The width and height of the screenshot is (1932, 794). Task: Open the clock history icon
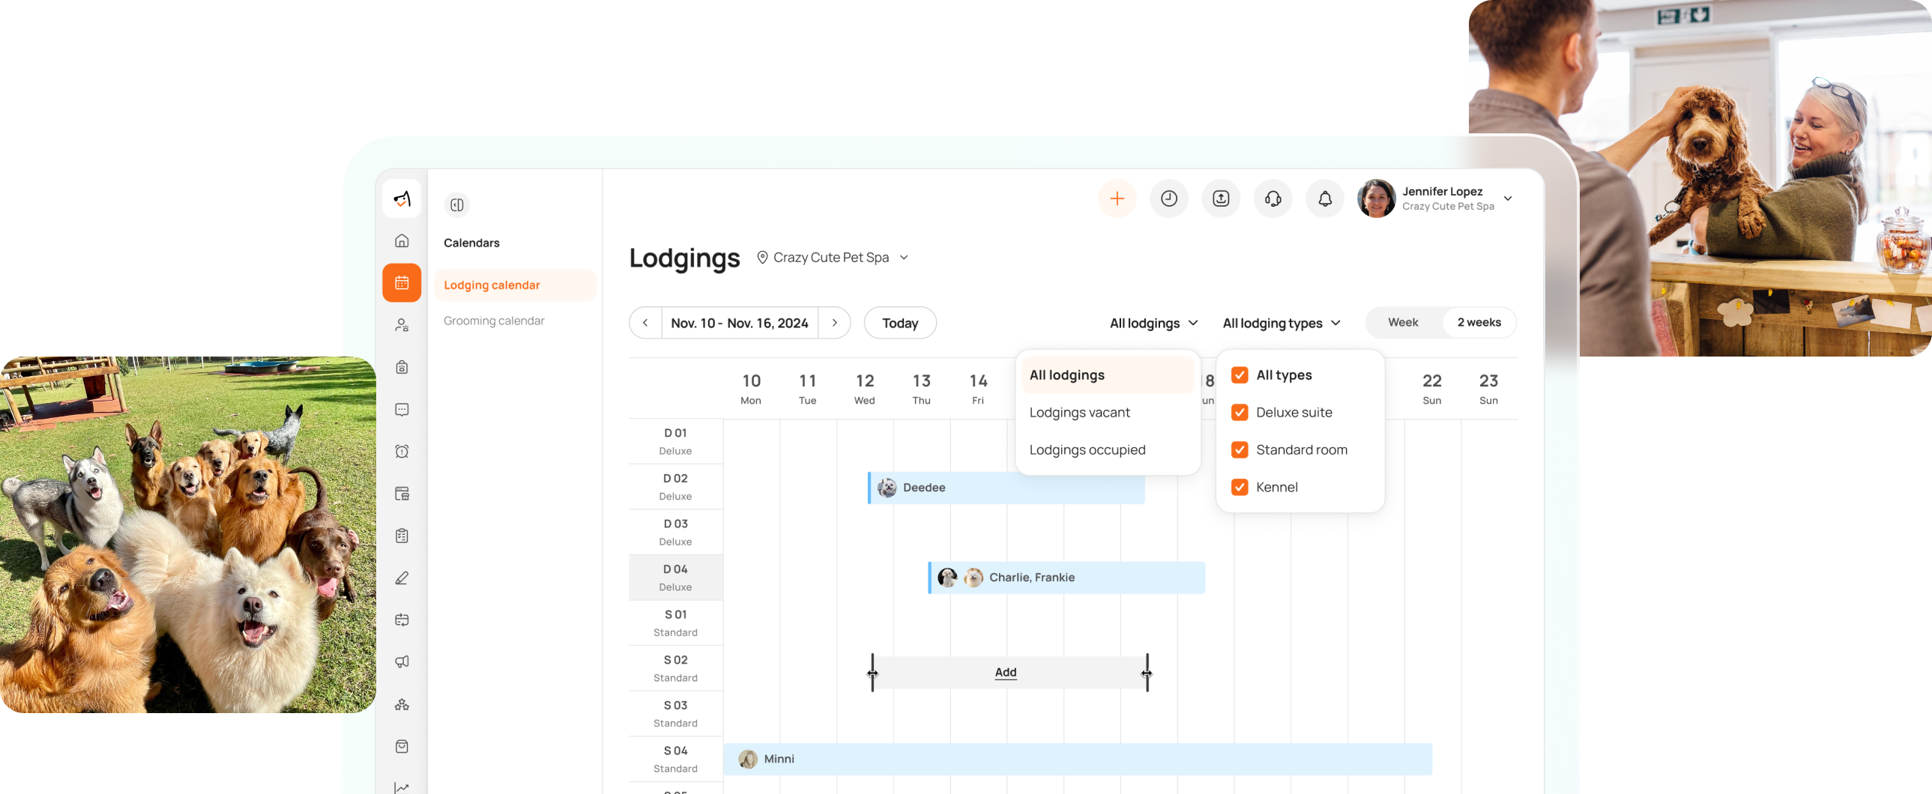point(1168,198)
